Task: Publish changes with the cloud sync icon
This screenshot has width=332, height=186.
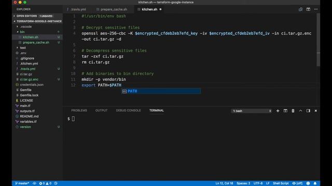Action: [34, 183]
